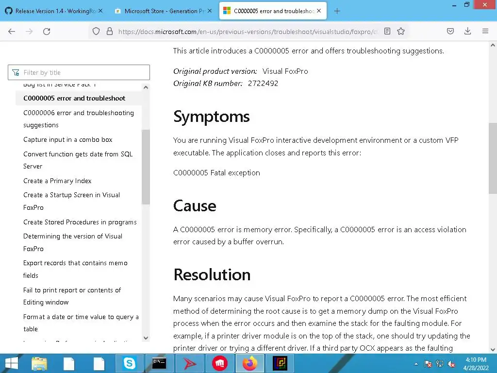Click the Cause heading
Image resolution: width=497 pixels, height=373 pixels.
[x=195, y=206]
